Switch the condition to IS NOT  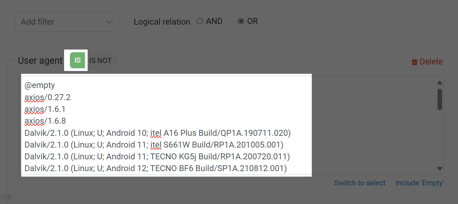(x=100, y=60)
